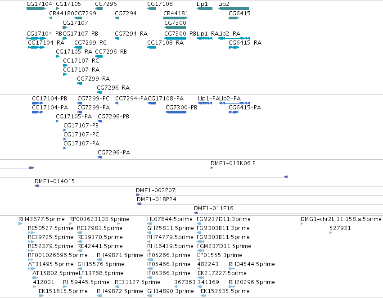Click protein CG7300-PB
The width and height of the screenshot is (383, 298).
pos(176,112)
